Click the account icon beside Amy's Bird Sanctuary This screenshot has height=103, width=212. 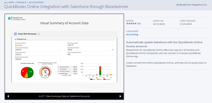point(16,34)
